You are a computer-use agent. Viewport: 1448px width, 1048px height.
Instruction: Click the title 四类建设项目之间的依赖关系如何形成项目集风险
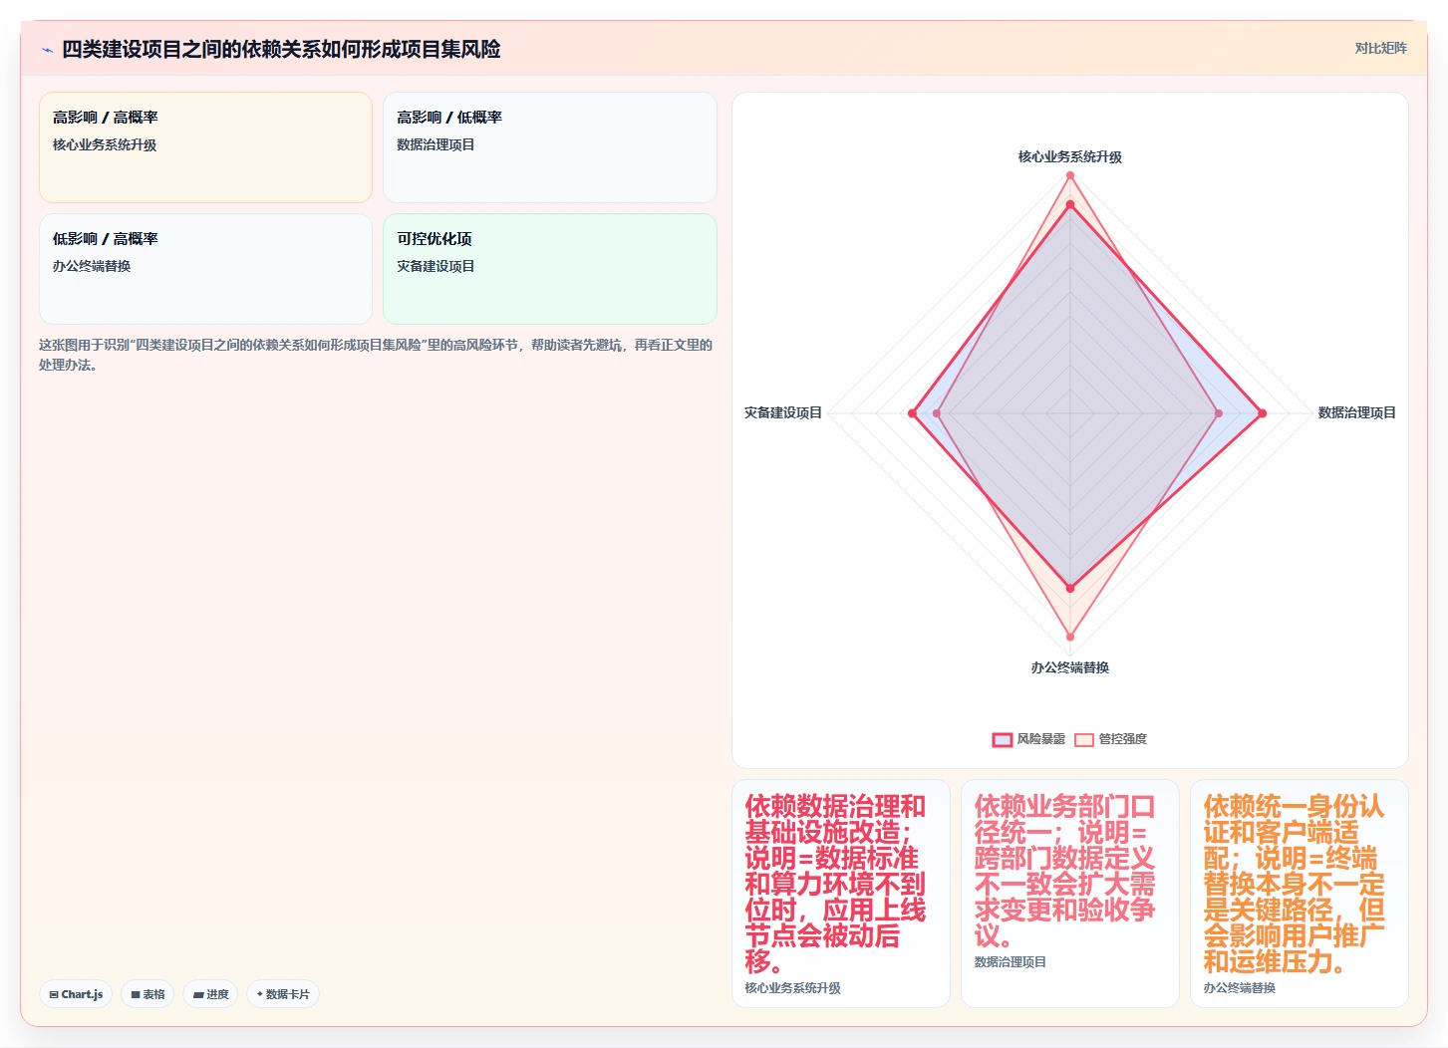(x=281, y=49)
